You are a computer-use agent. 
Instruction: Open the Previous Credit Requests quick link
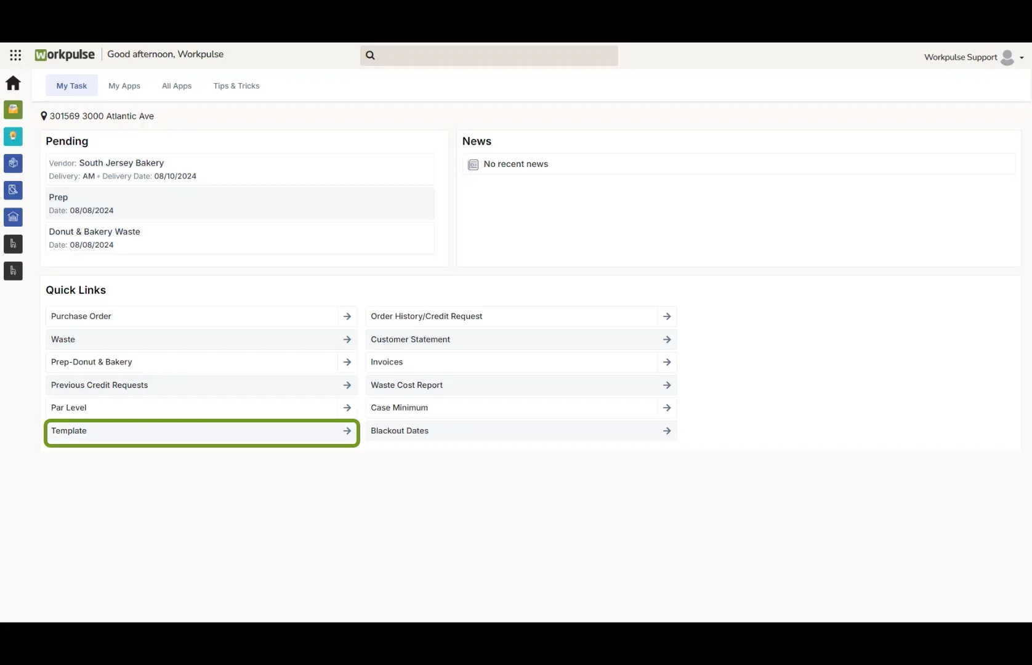click(x=202, y=385)
